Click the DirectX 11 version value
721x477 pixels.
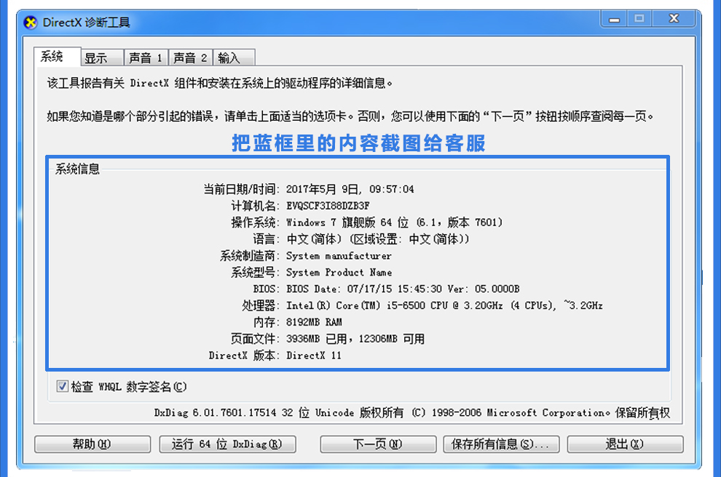[x=314, y=356]
